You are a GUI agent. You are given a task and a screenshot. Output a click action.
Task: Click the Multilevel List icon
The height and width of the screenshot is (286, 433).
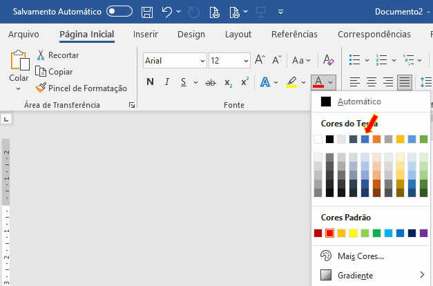(408, 60)
